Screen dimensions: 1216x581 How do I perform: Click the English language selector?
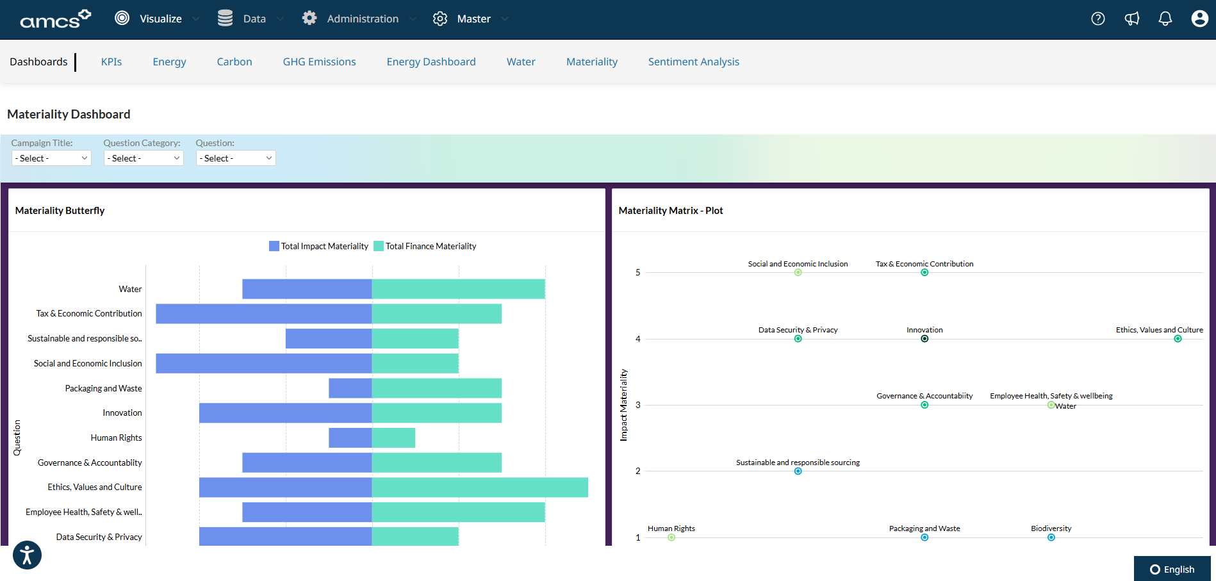pos(1173,569)
